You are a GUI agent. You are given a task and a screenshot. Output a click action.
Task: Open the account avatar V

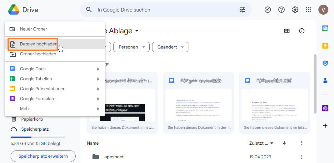[323, 10]
